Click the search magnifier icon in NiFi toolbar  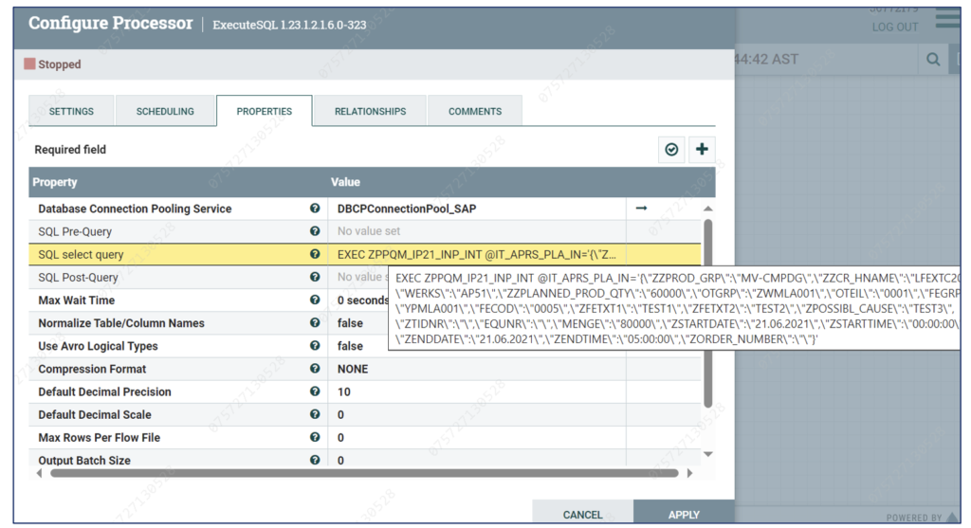[x=933, y=60]
